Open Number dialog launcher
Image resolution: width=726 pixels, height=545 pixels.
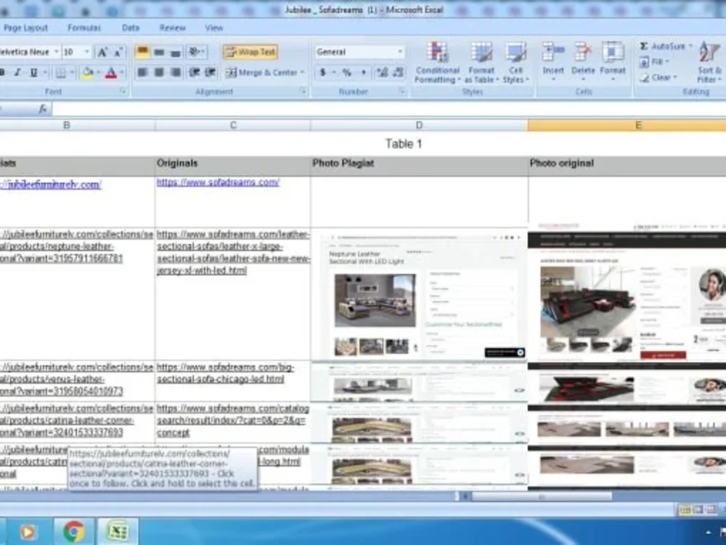401,92
